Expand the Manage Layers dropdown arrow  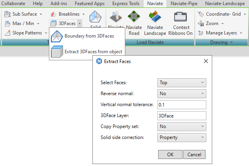coord(241,33)
